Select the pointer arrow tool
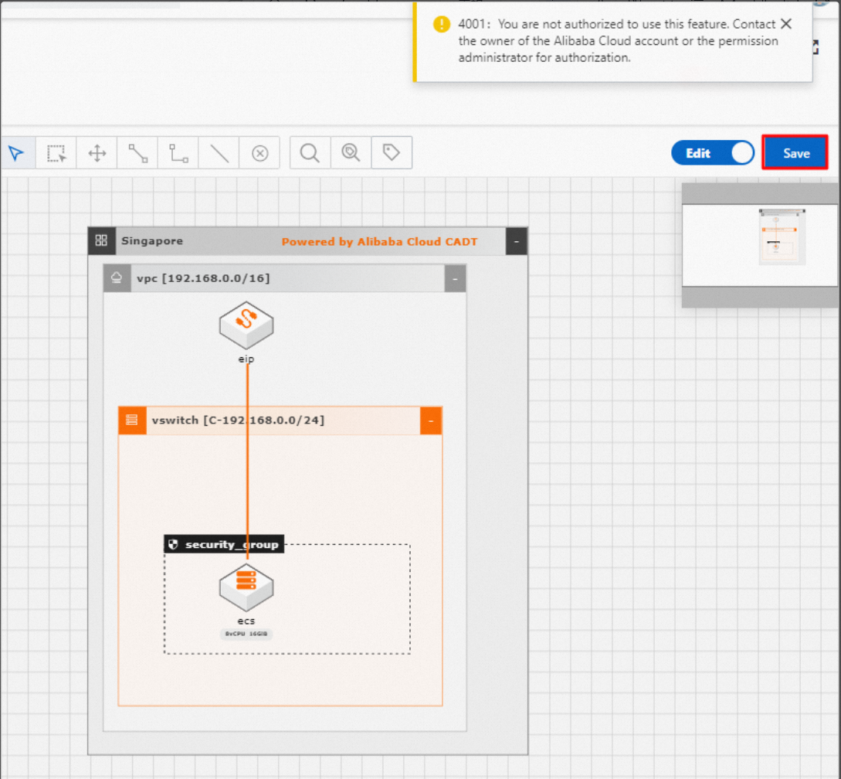The image size is (841, 779). point(16,154)
